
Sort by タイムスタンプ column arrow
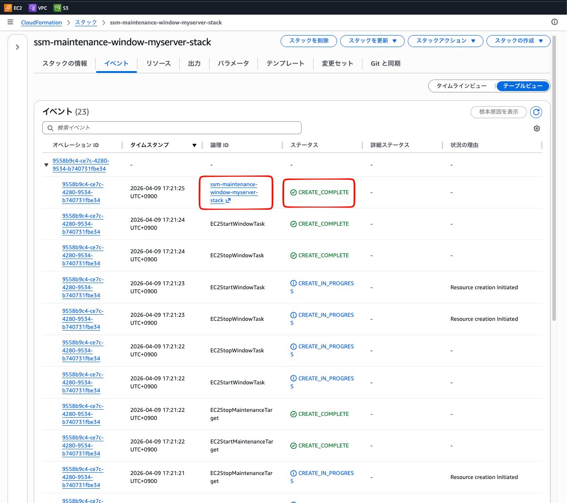click(x=194, y=145)
